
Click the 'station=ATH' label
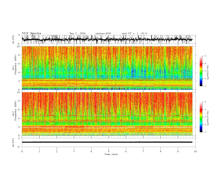[103, 33]
